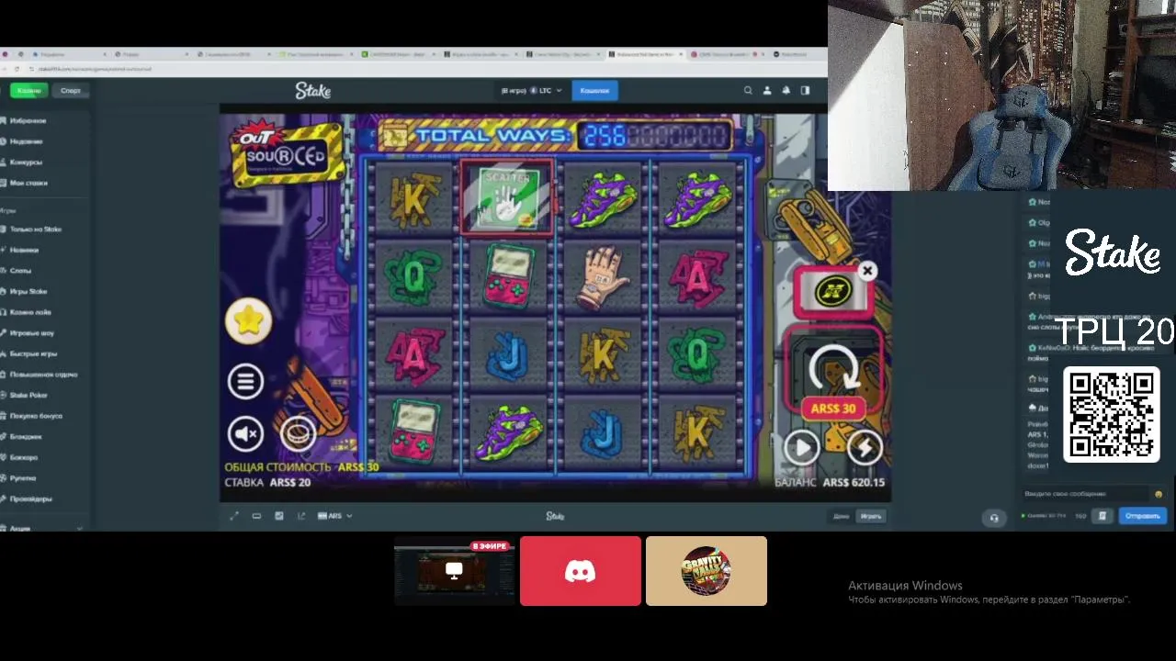1176x661 pixels.
Task: Open the LTC wallet currency dropdown
Action: 532,91
